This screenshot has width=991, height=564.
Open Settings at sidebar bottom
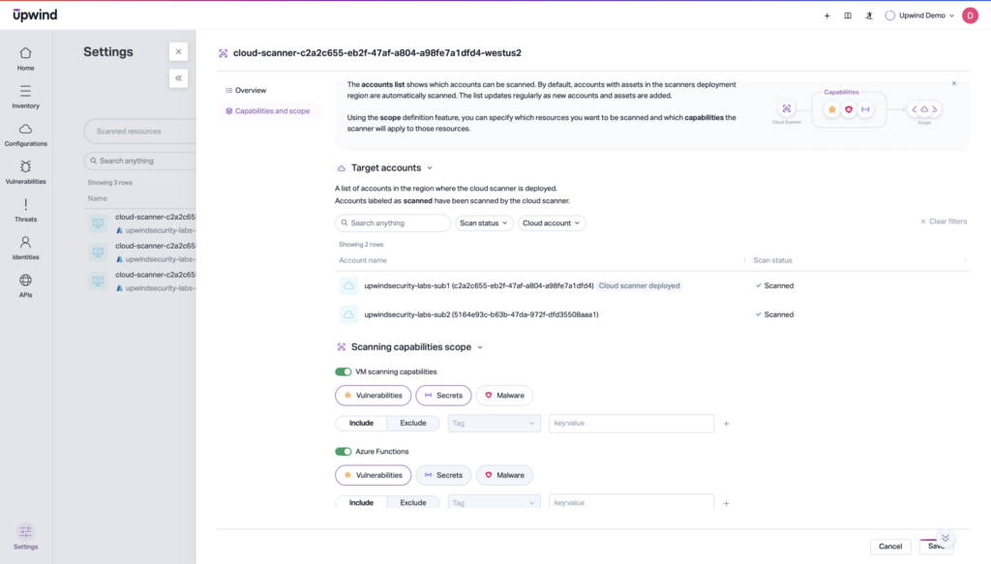[x=25, y=536]
